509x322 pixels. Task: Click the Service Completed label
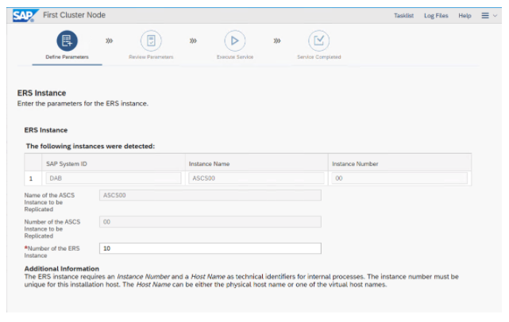(x=319, y=57)
